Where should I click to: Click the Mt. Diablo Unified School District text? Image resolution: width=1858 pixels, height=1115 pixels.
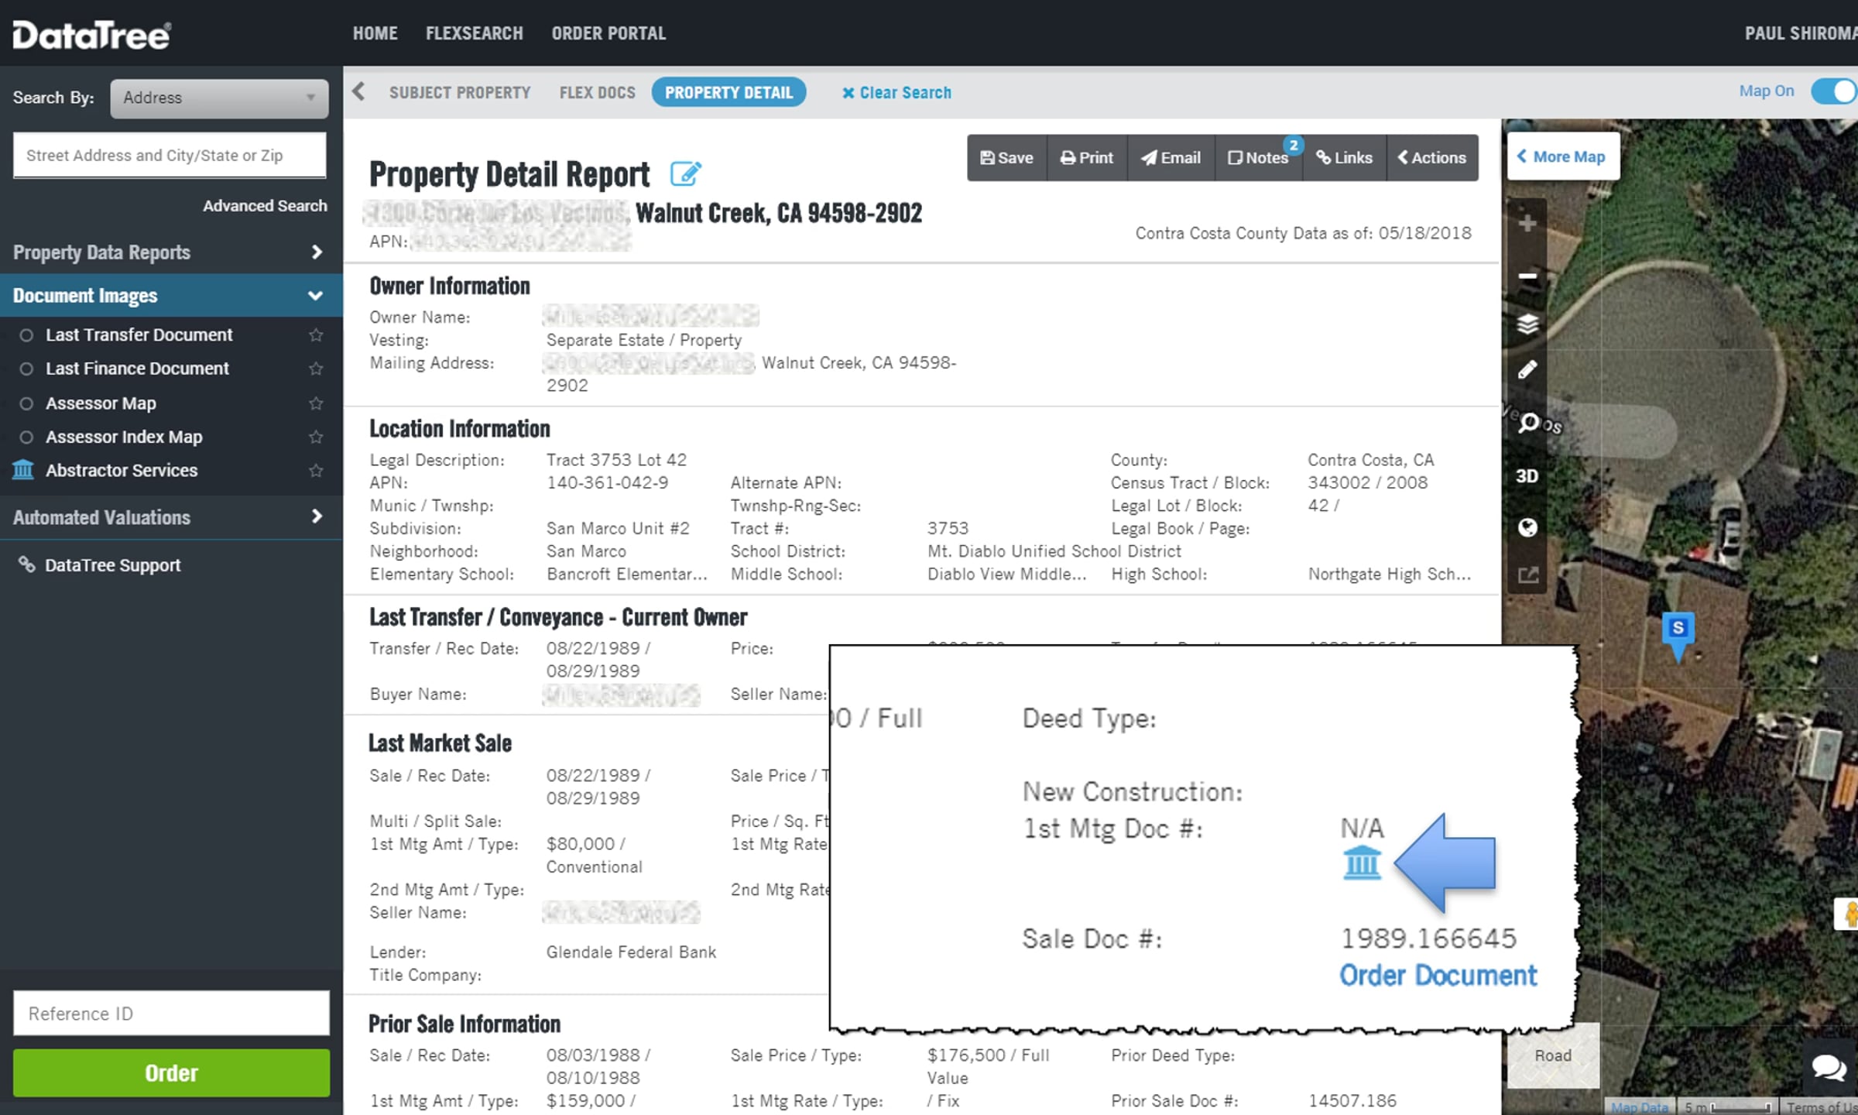(1054, 551)
